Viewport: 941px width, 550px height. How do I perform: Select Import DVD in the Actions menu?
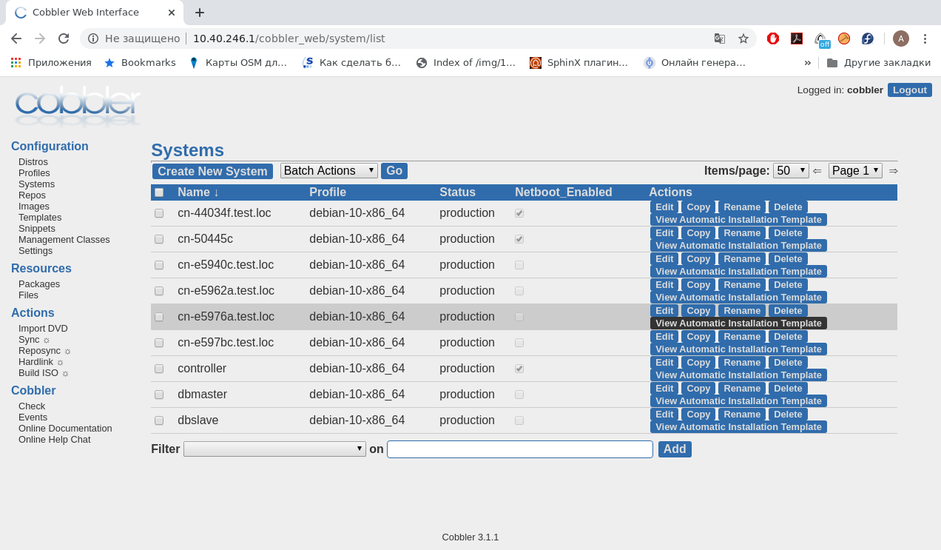click(x=43, y=329)
